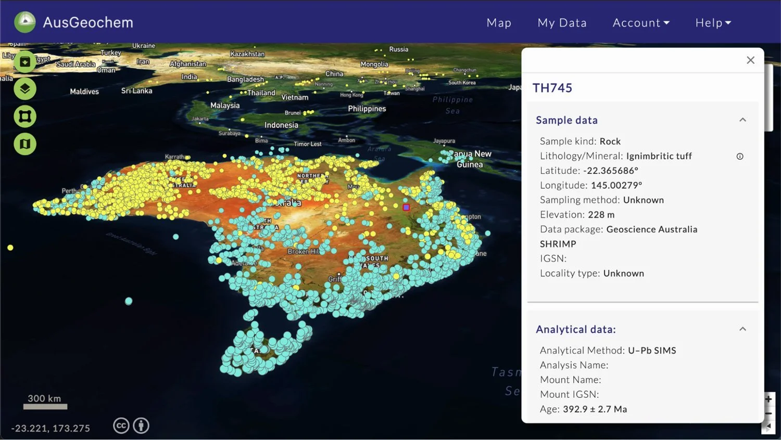Click the Sampling method Unknown value
781x440 pixels.
click(643, 200)
